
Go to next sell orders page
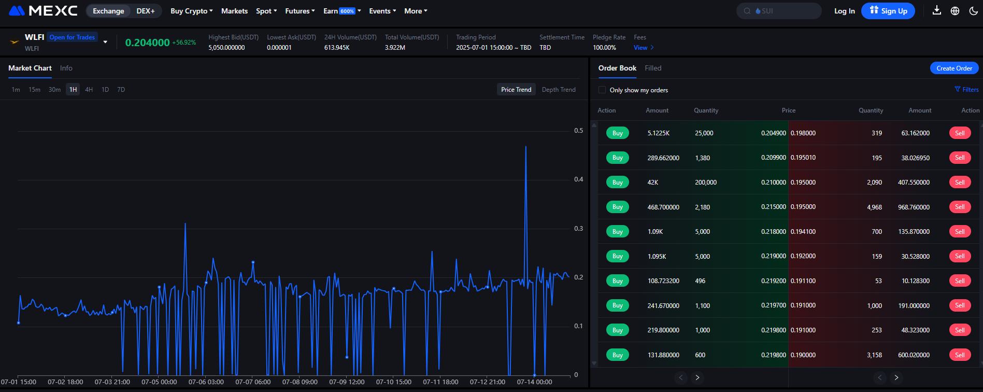[x=896, y=377]
